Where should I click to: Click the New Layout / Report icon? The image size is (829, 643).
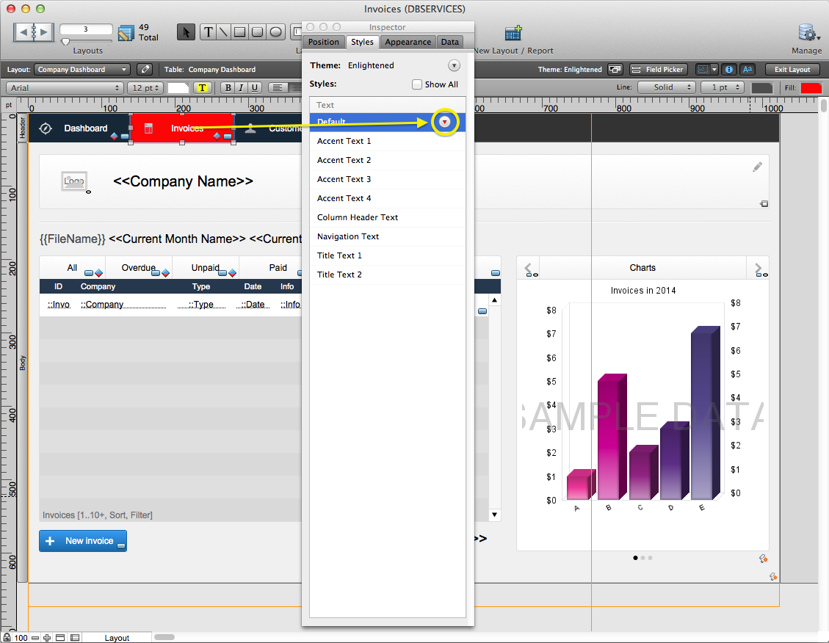(x=513, y=32)
